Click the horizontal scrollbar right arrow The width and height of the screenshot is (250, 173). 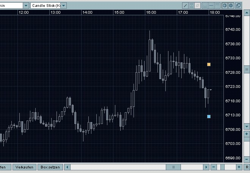206,167
